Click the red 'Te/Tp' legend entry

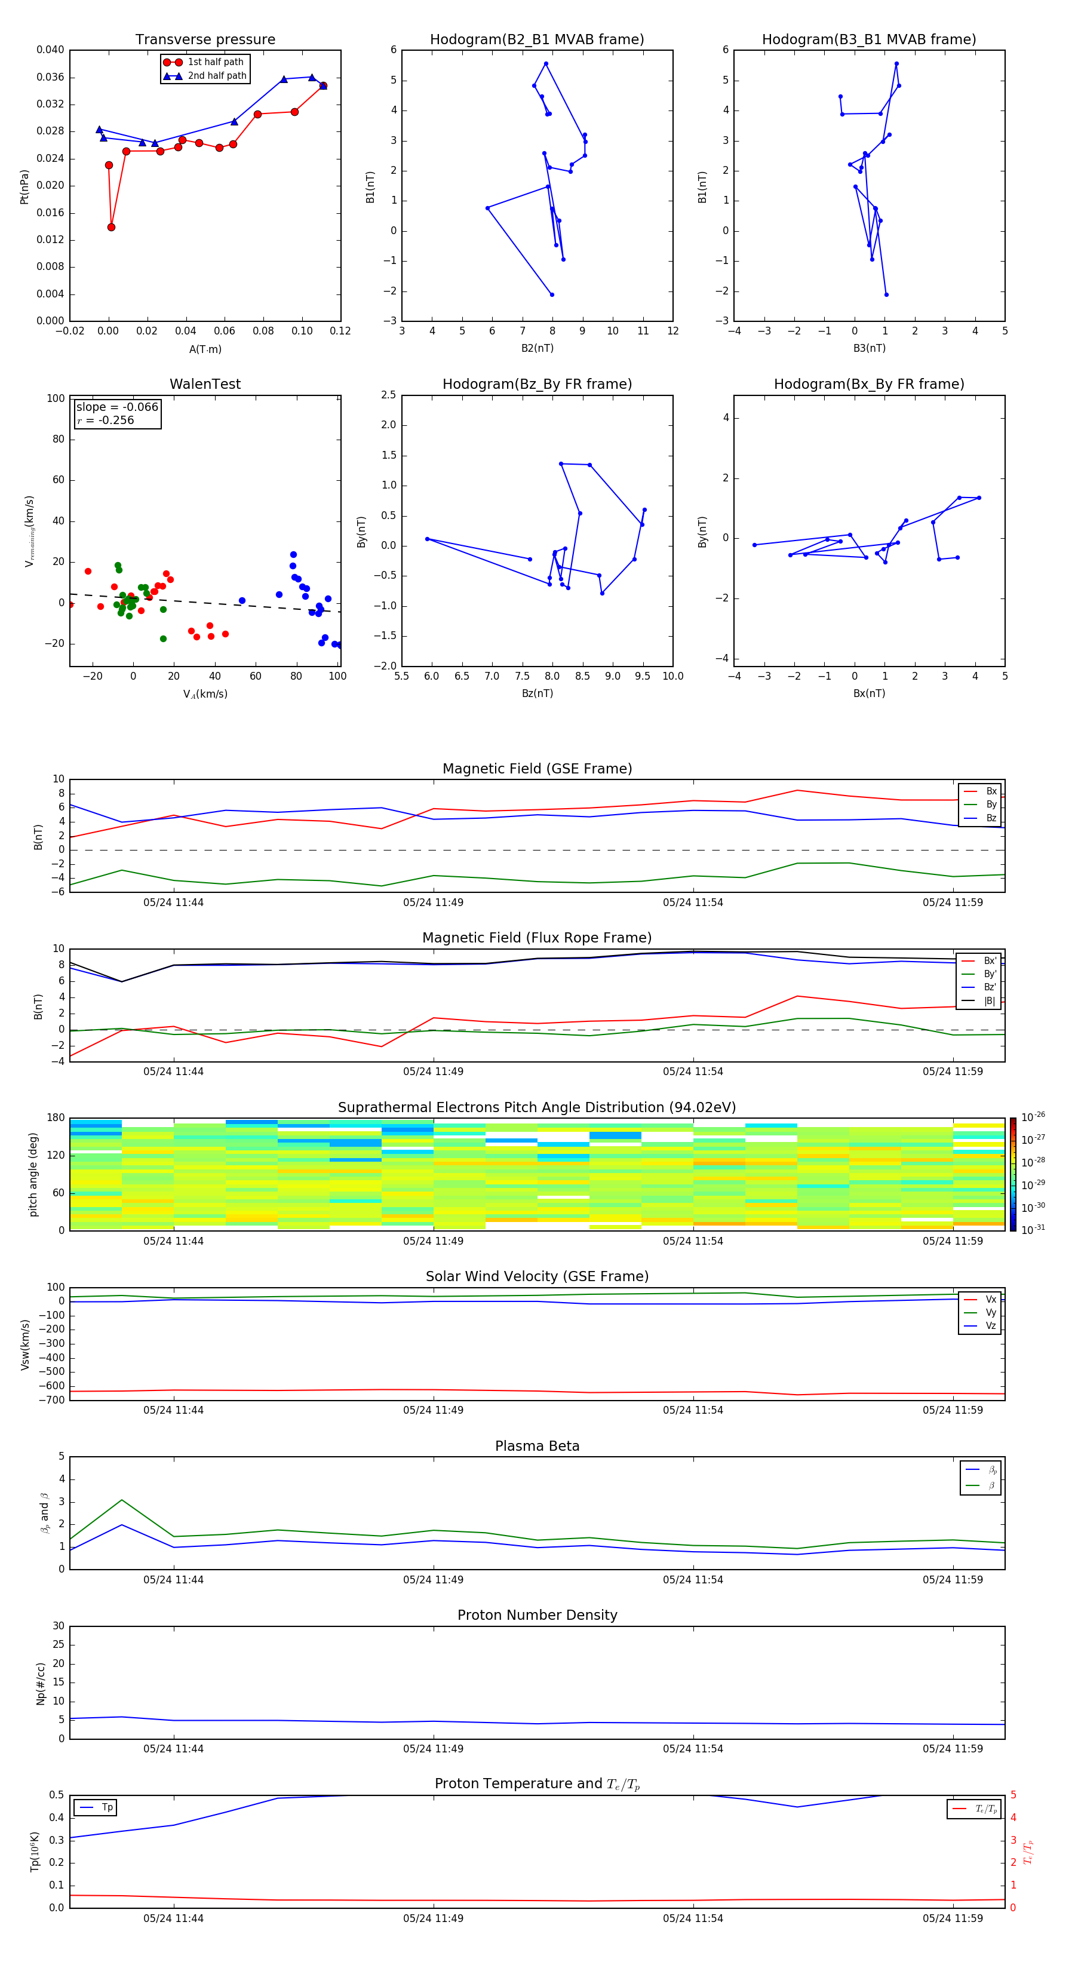coord(975,1810)
